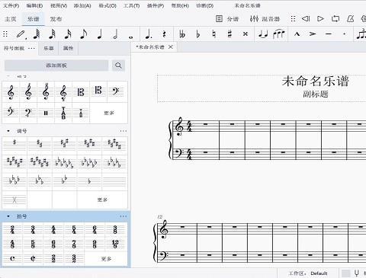Open the 视图(V) menu
The image size is (366, 278).
[59, 5]
